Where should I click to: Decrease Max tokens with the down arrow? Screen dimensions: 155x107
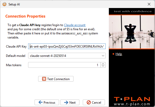click(103, 66)
